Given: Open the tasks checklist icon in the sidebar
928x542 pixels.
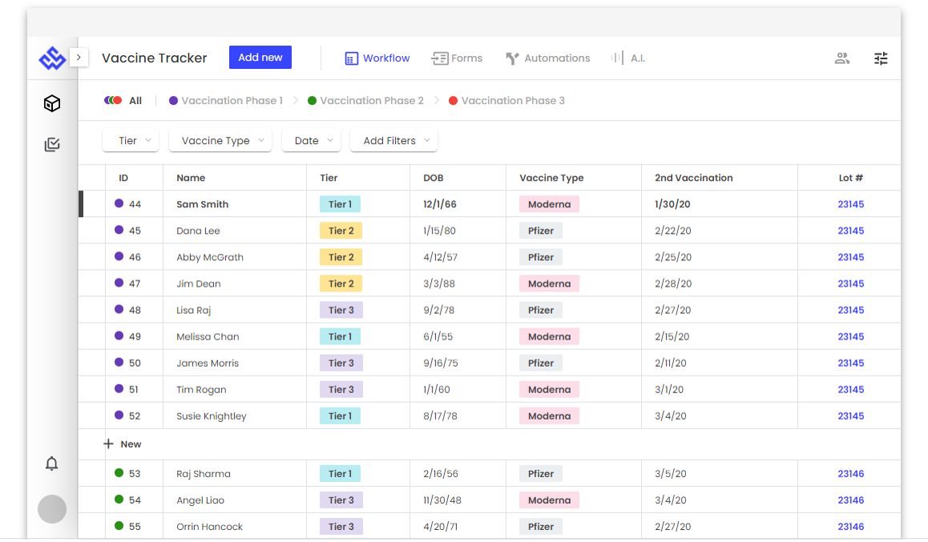Looking at the screenshot, I should click(51, 144).
